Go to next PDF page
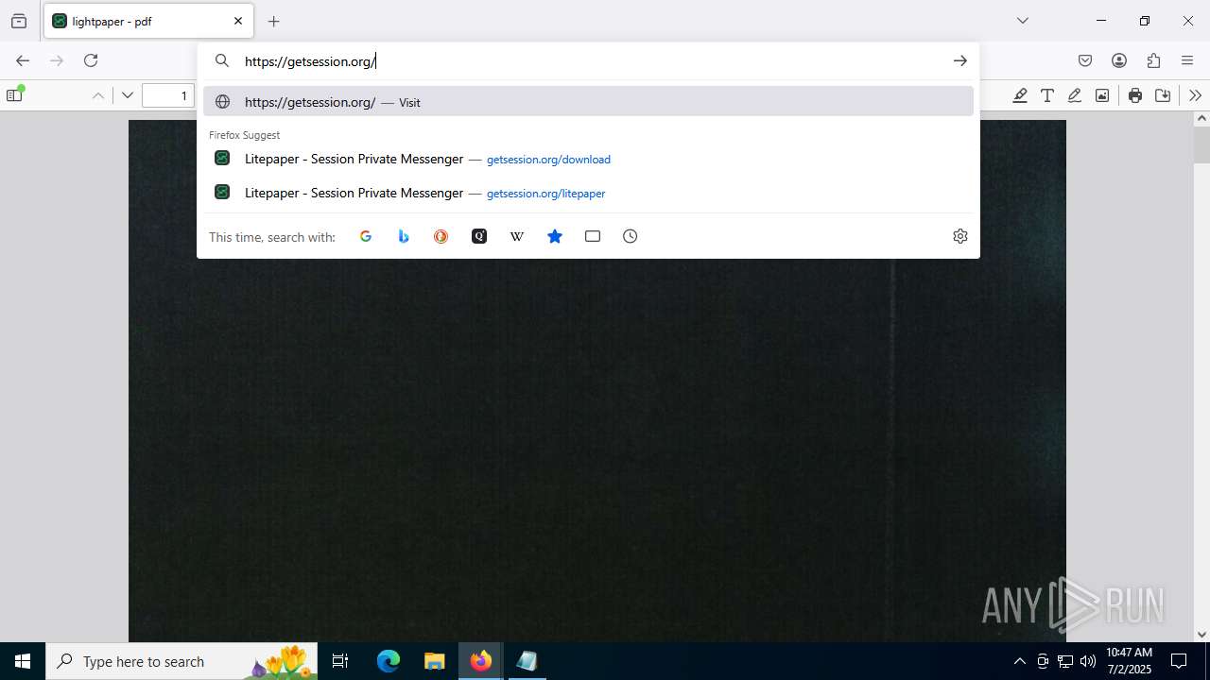 tap(128, 95)
